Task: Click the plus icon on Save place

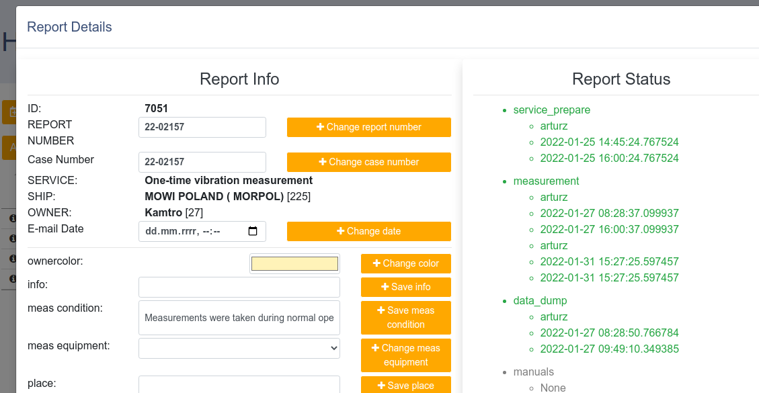Action: pyautogui.click(x=382, y=386)
